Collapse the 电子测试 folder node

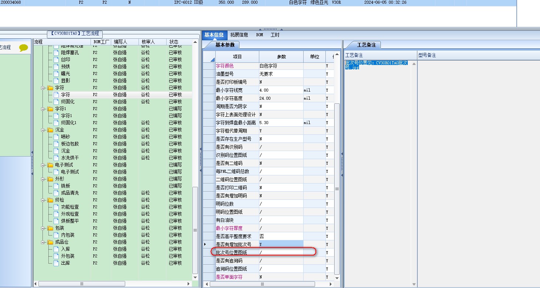click(x=43, y=165)
